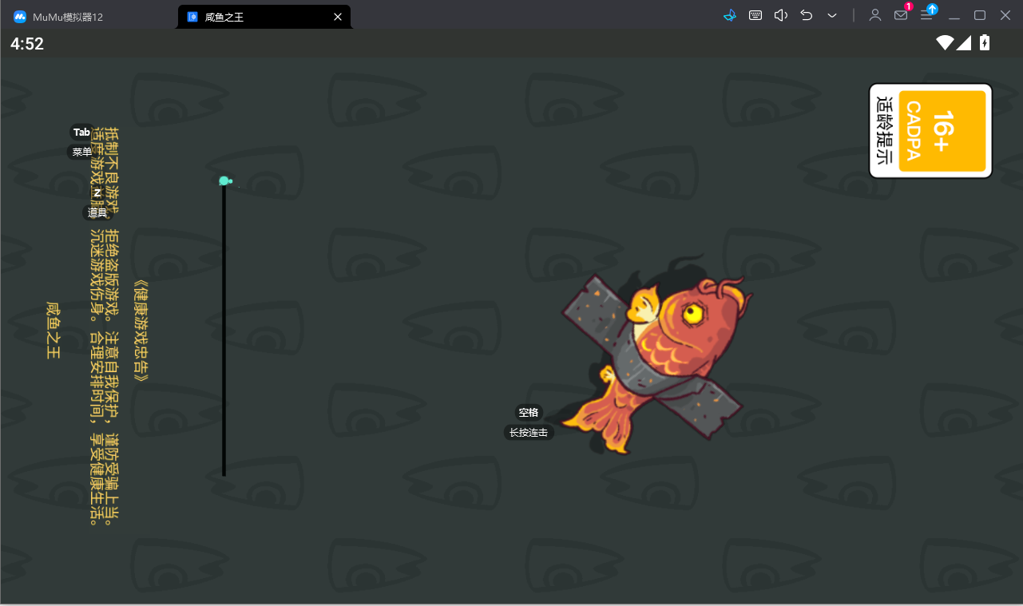1023x606 pixels.
Task: Click the 《健康游戏忠告》 heading text
Action: click(142, 331)
